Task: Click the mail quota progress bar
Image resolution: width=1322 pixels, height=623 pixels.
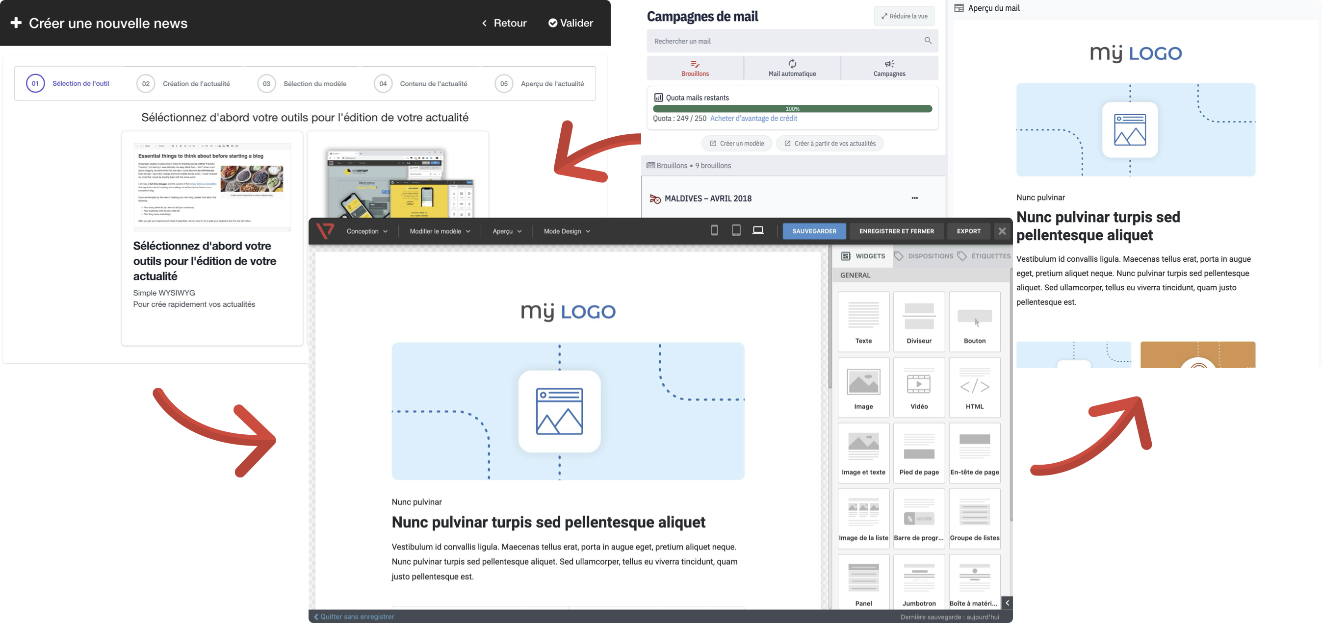Action: 792,109
